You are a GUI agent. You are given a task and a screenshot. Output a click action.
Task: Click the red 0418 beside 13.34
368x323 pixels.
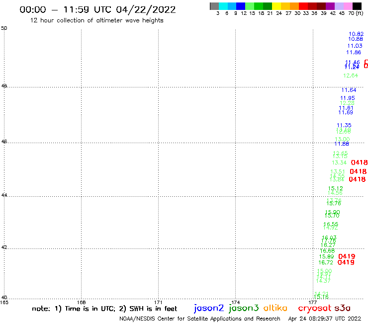click(x=360, y=162)
